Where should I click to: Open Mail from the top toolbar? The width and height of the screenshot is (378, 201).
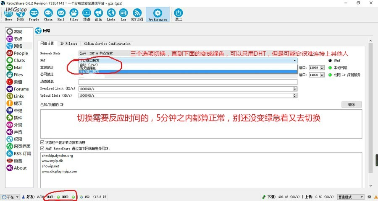point(61,14)
